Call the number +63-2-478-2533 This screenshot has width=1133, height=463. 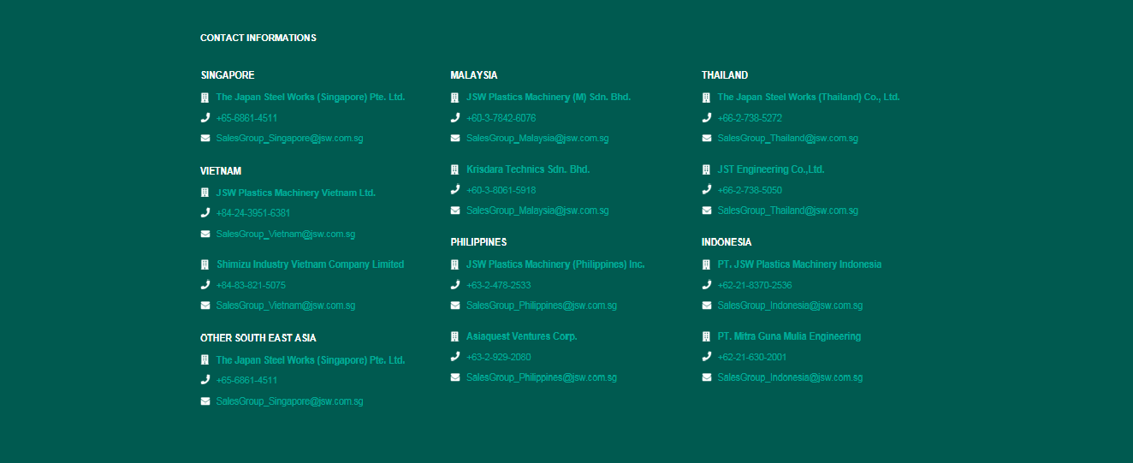[x=498, y=285]
